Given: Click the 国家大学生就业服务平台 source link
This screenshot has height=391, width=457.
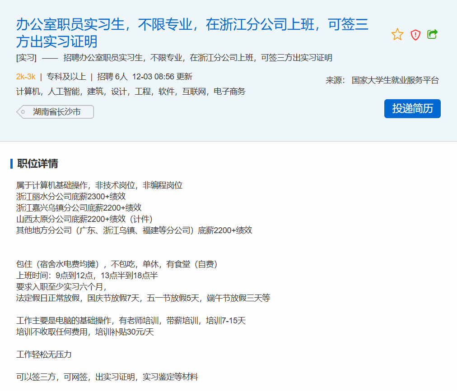Looking at the screenshot, I should click(395, 80).
